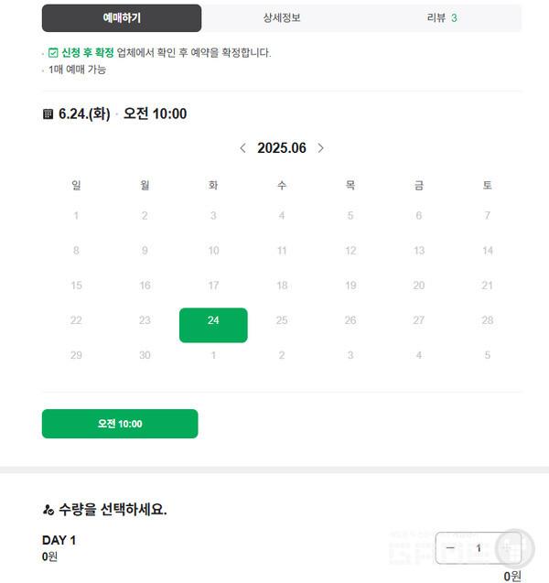The image size is (549, 583).
Task: Pick date 30 on the calendar
Action: pyautogui.click(x=145, y=355)
